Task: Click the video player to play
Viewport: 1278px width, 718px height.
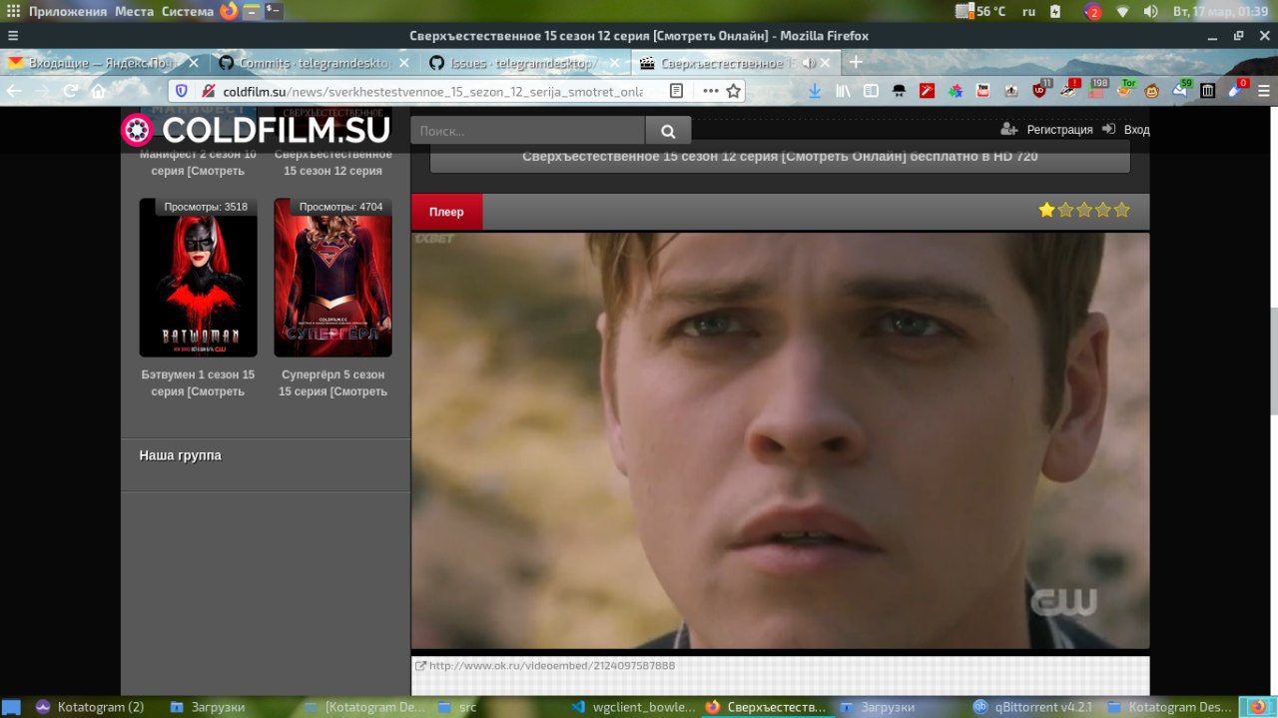Action: [780, 440]
